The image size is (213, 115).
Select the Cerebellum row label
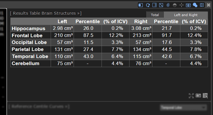(x=26, y=63)
